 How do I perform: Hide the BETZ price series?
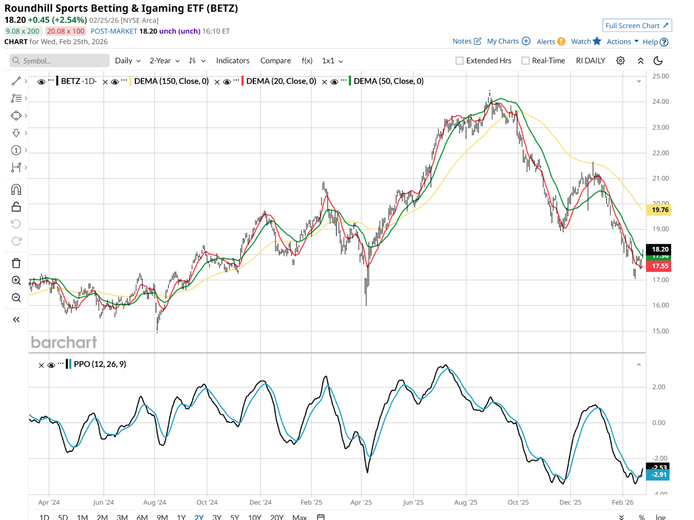coord(41,82)
